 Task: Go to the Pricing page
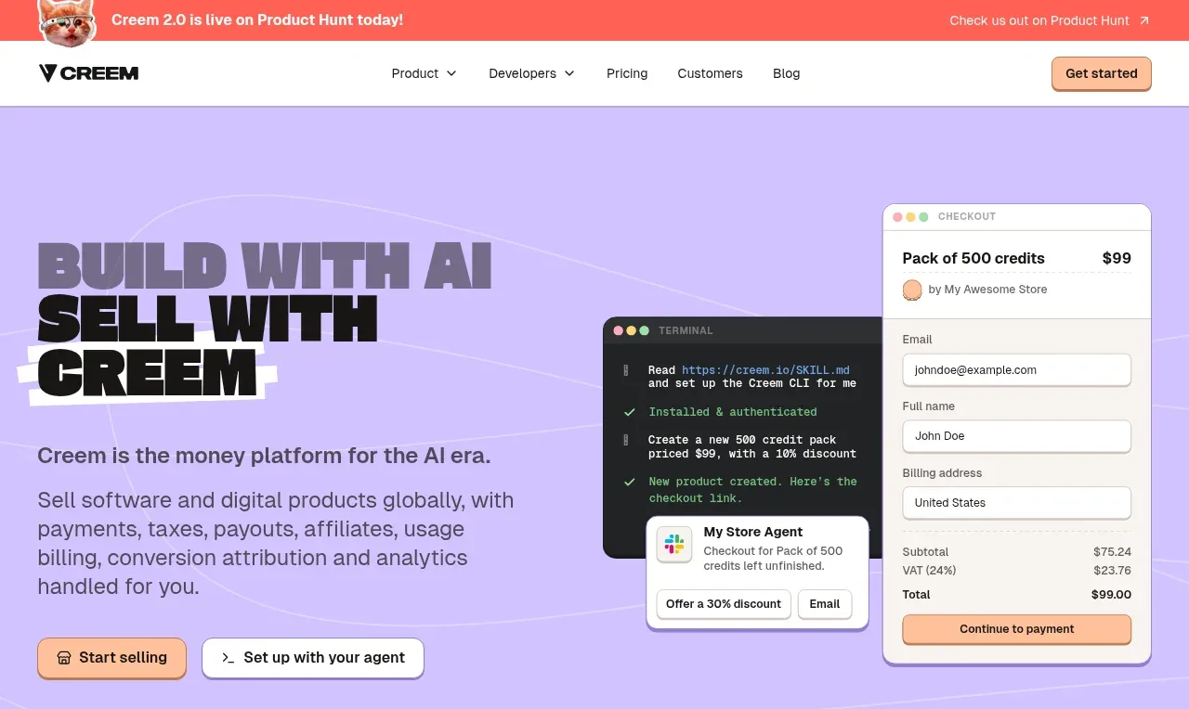tap(627, 73)
